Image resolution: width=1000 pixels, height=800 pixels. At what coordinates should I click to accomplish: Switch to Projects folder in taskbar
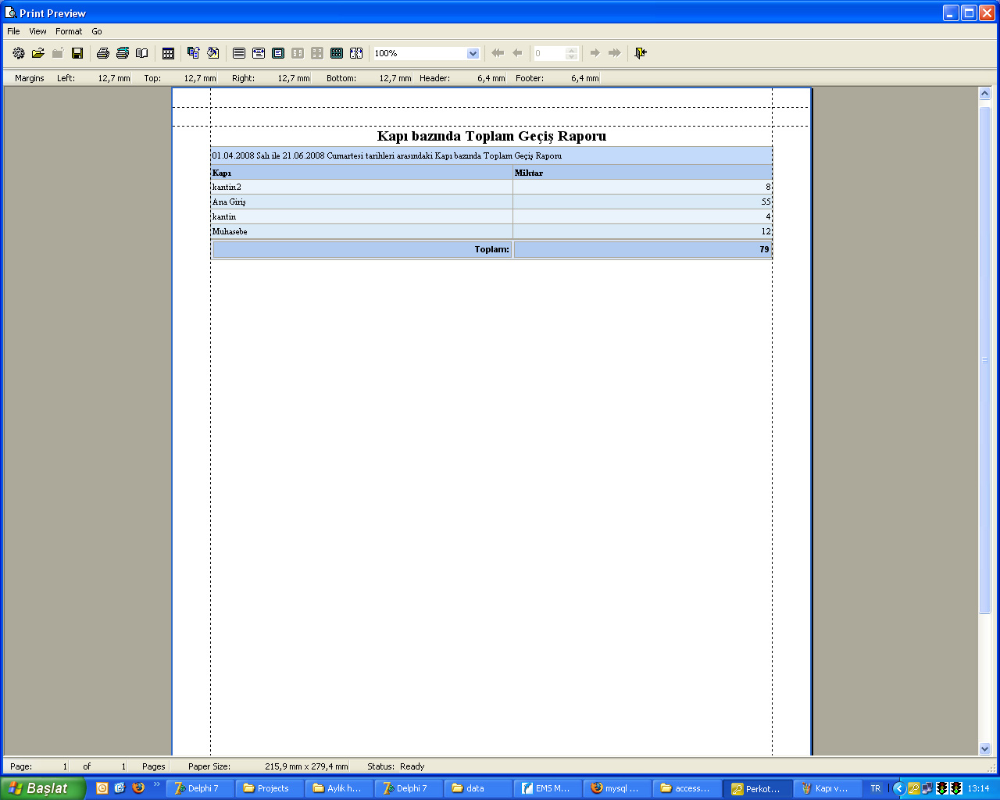click(268, 788)
